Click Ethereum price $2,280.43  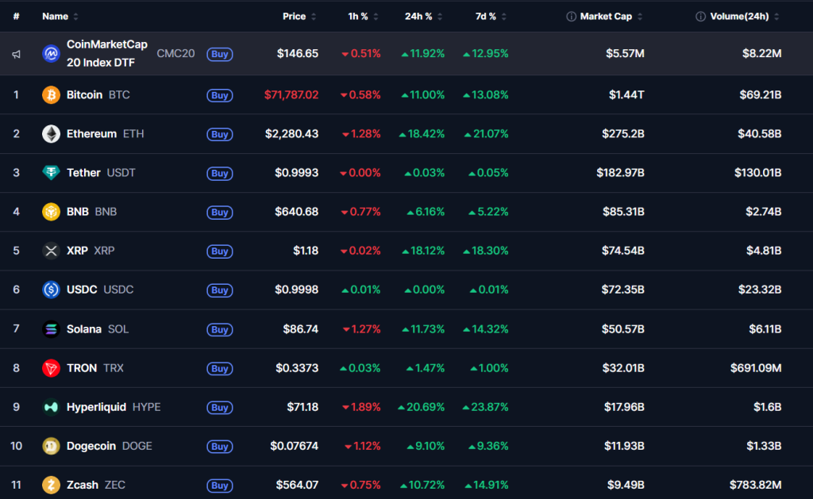[292, 134]
